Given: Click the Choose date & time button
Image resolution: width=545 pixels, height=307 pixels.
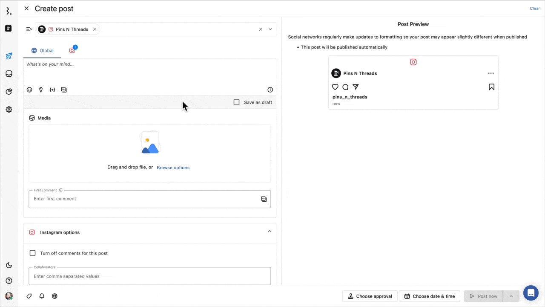Looking at the screenshot, I should tap(430, 296).
